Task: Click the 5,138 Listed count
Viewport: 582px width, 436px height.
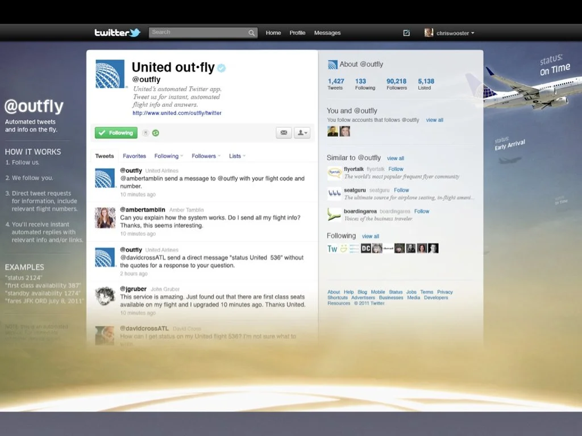Action: coord(426,84)
